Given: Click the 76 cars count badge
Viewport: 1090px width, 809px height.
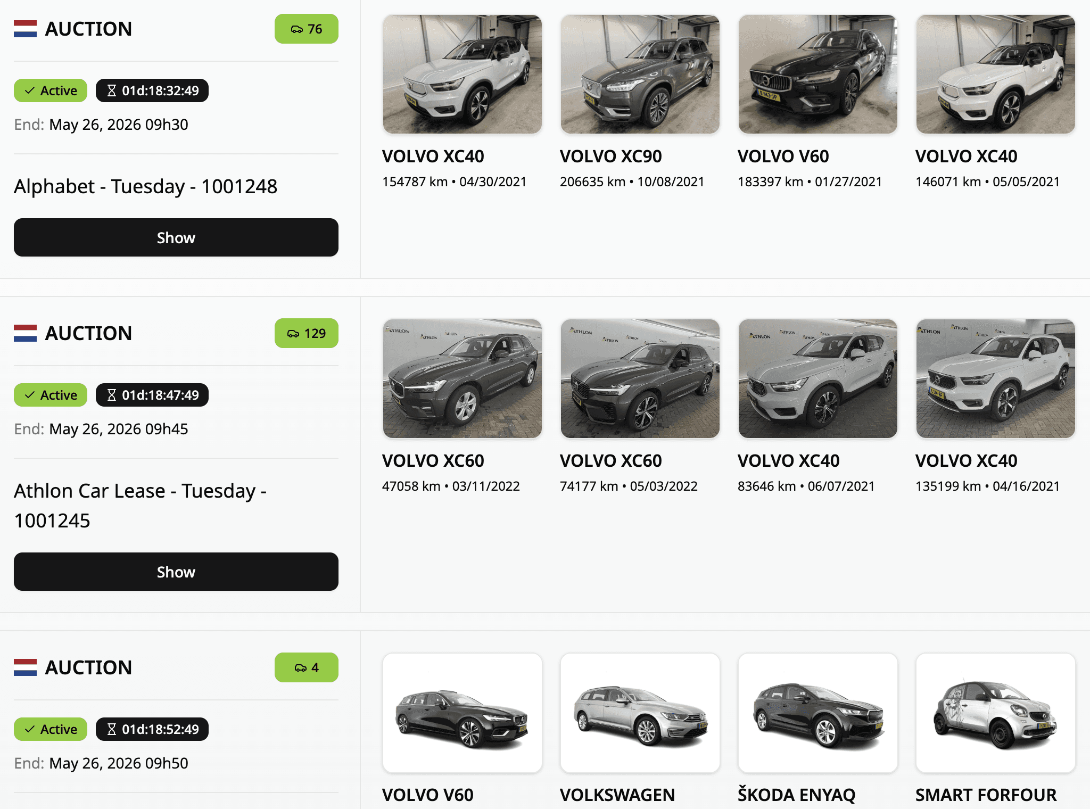Looking at the screenshot, I should coord(307,29).
